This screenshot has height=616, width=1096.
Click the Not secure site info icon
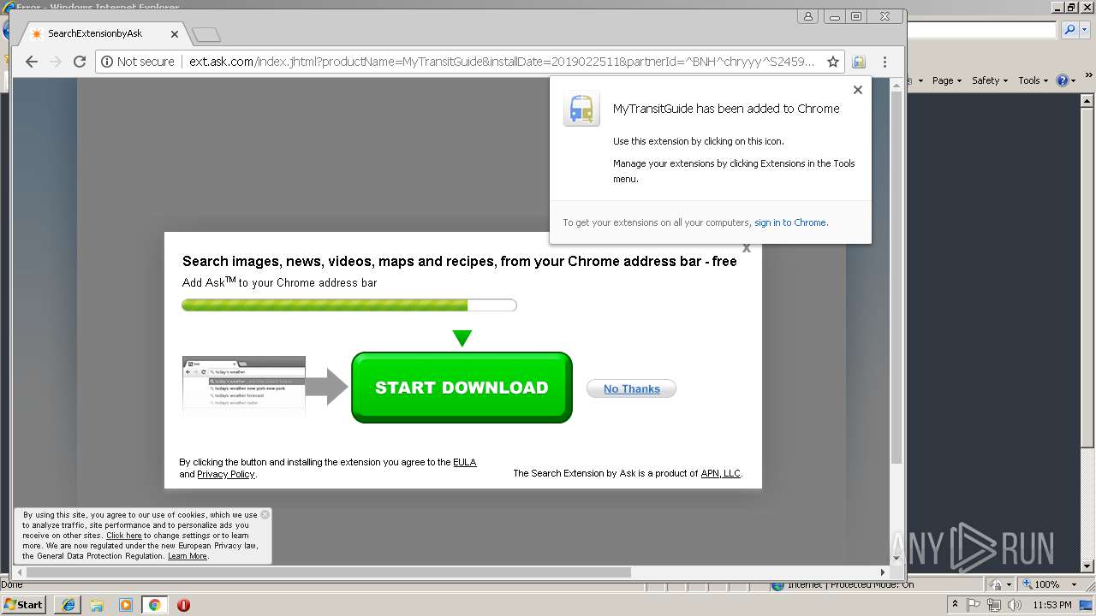(x=107, y=62)
